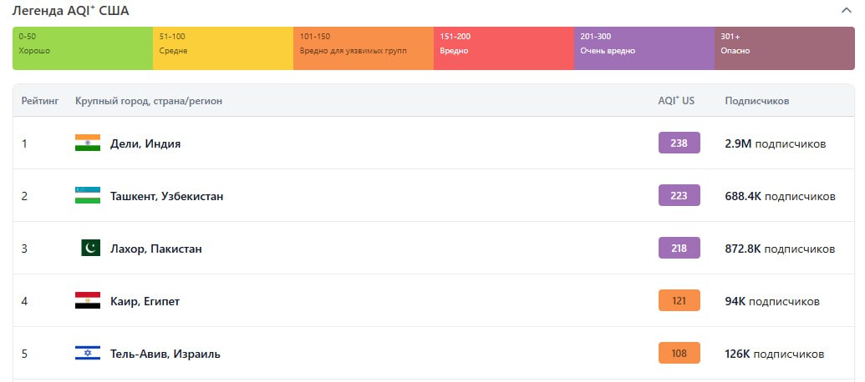Click the yellow 51-100 Средне legend swatch
This screenshot has width=865, height=382.
(x=222, y=48)
